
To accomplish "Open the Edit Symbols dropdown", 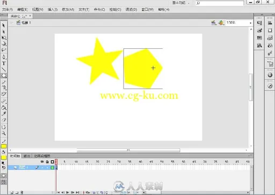I will (x=221, y=23).
